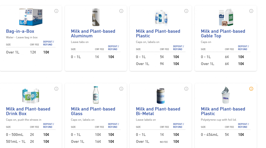Click info icon for Milk Aluminum card
266x148 pixels.
121,11
